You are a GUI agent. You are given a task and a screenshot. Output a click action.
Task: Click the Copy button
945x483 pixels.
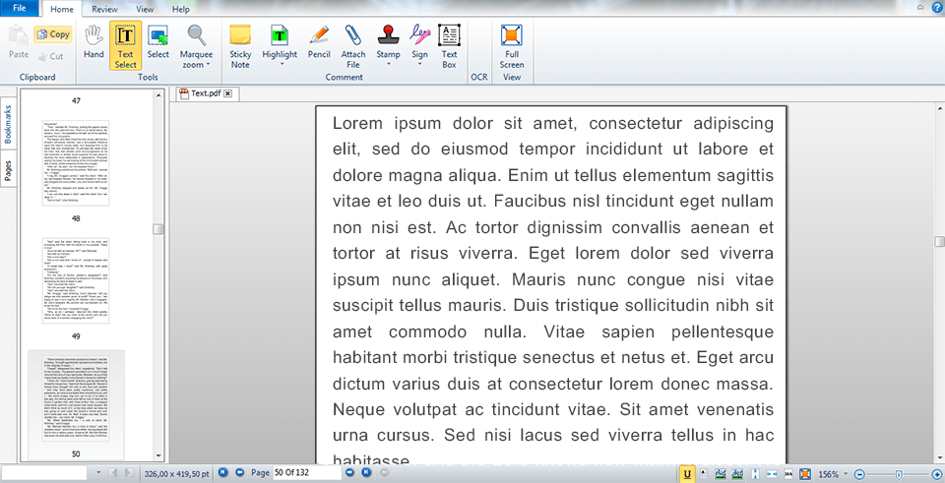pos(52,34)
